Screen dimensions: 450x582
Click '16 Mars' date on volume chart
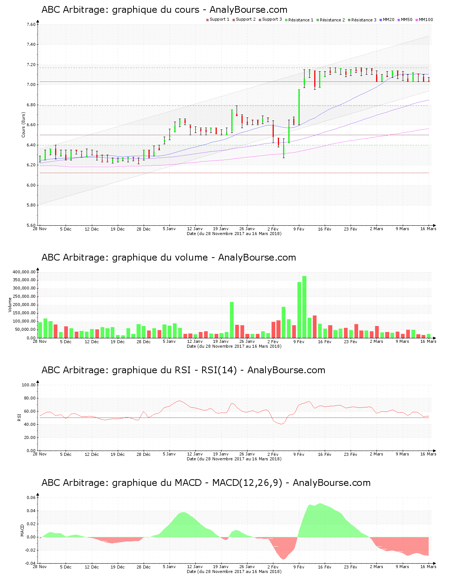428,342
